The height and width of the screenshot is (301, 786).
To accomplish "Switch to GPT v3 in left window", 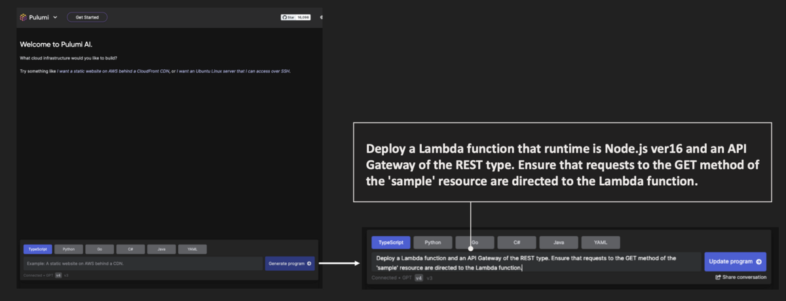I will click(x=66, y=275).
